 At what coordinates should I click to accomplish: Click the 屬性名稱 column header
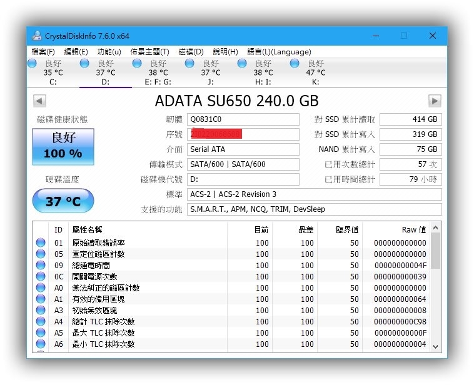click(148, 229)
